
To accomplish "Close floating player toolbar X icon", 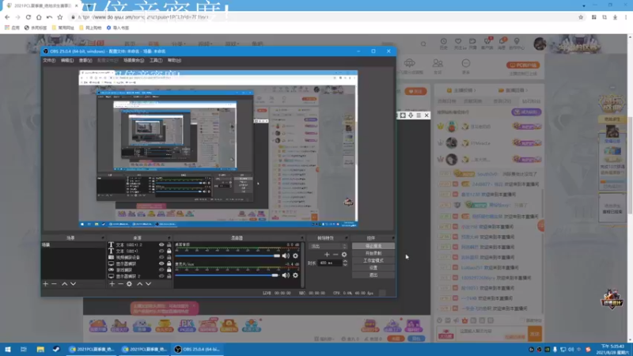I will [426, 116].
